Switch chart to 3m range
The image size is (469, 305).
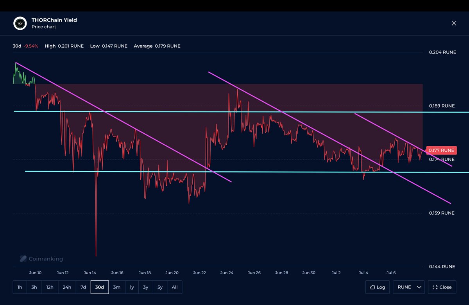(x=117, y=287)
